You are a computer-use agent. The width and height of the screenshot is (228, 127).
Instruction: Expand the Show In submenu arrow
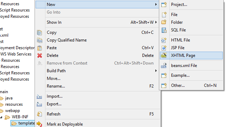click(x=156, y=22)
